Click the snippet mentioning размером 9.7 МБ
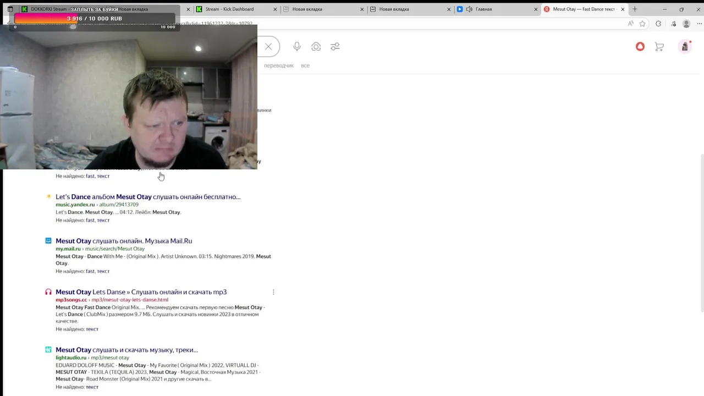The height and width of the screenshot is (396, 704). pos(160,314)
